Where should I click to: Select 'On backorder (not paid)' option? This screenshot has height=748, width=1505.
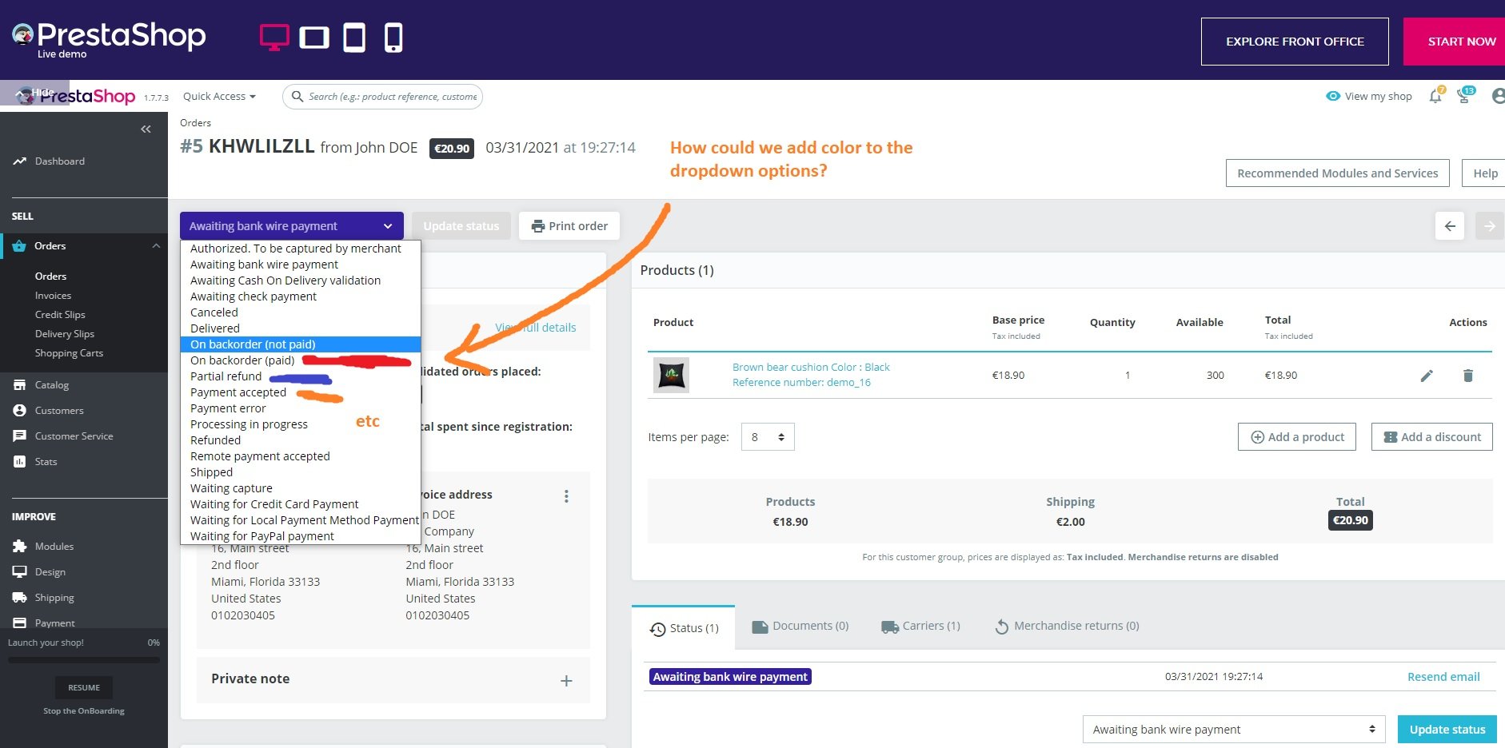[x=301, y=344]
